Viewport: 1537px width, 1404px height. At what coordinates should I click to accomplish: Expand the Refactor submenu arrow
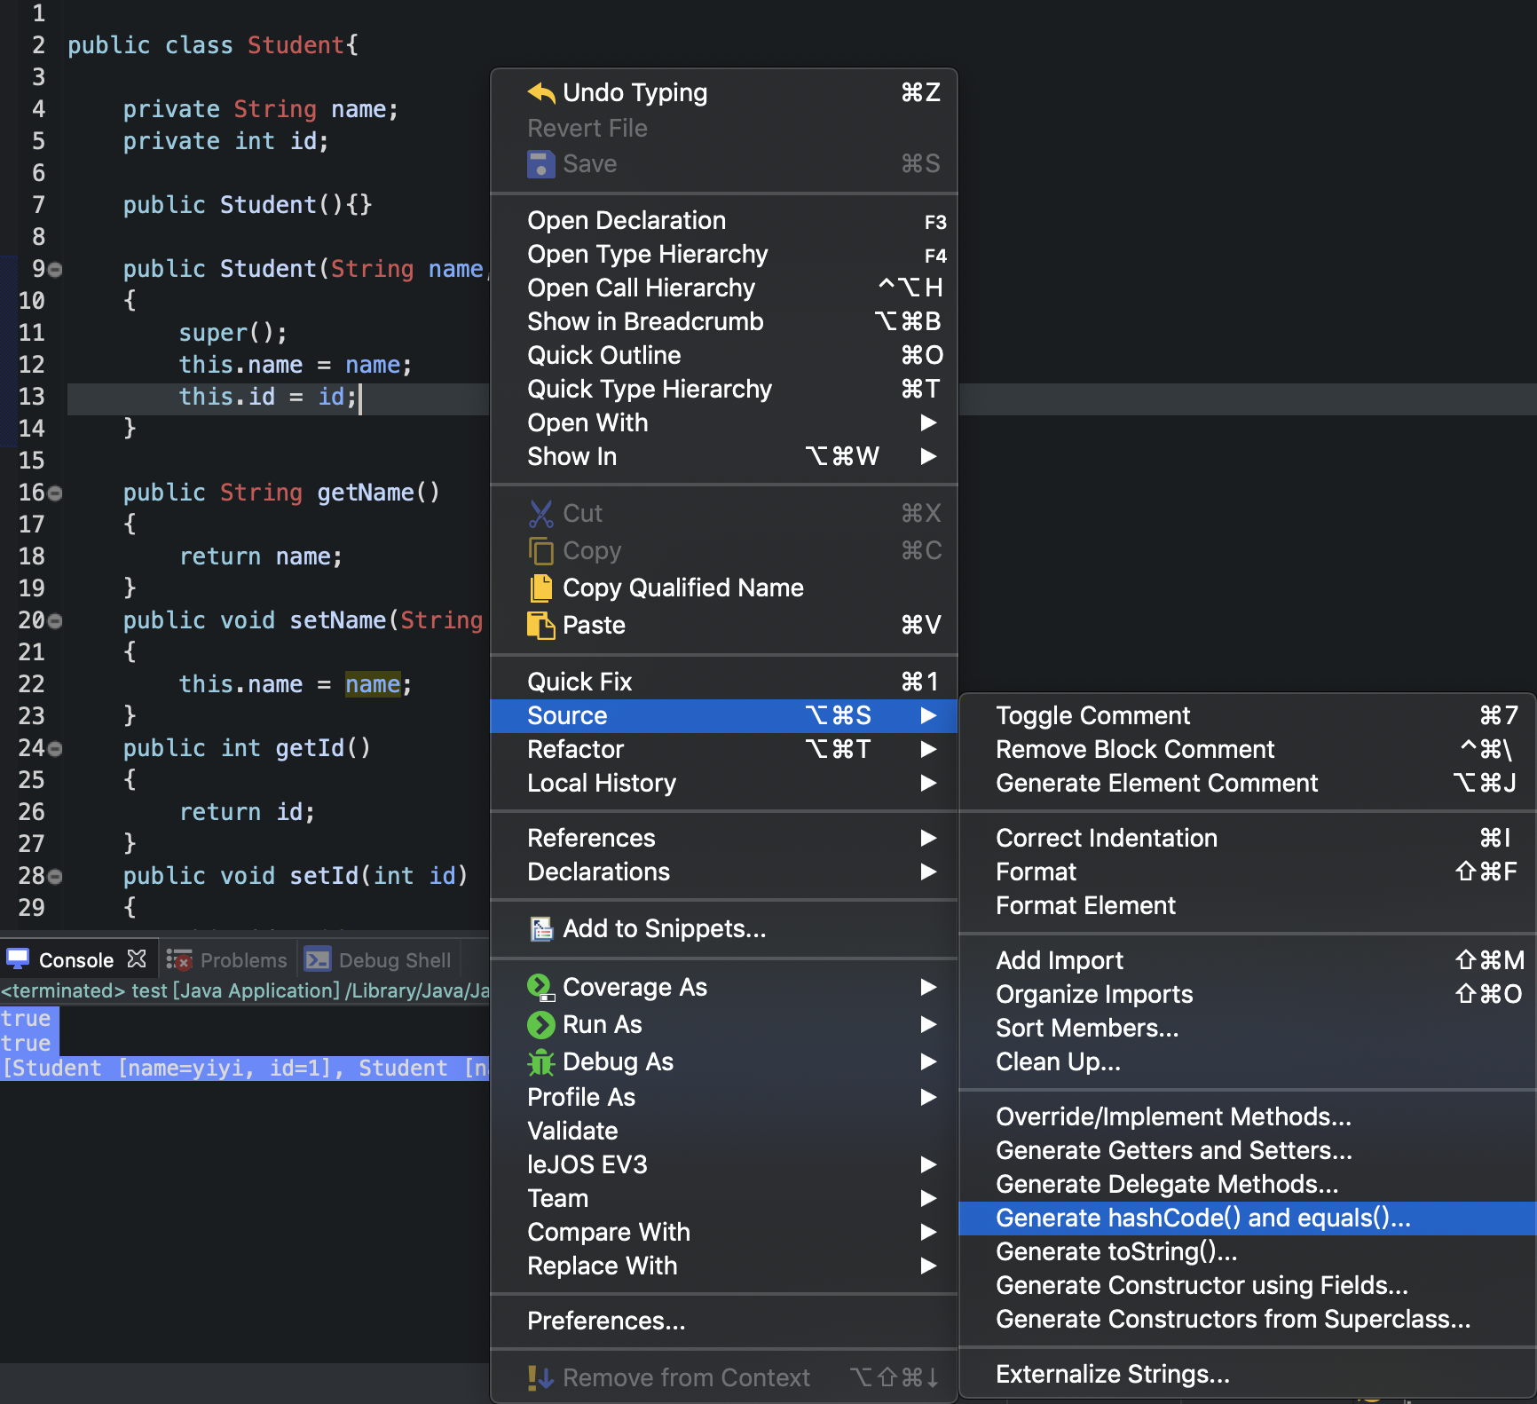(928, 749)
